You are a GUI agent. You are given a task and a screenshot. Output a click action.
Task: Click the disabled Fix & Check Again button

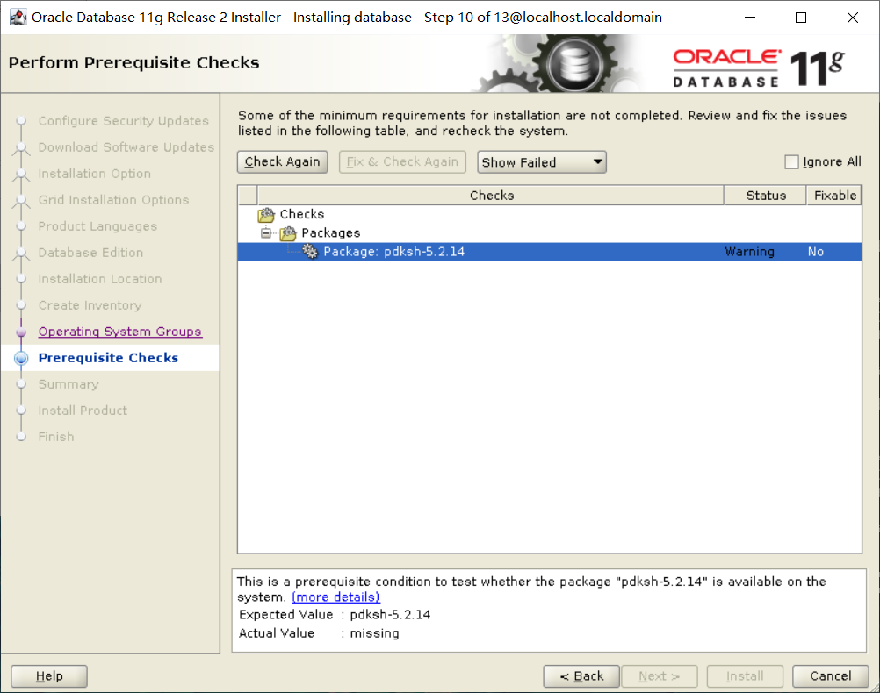click(x=402, y=162)
